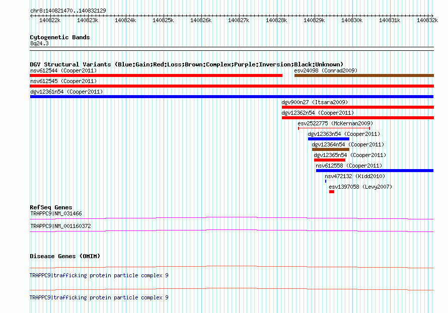Click the chr8:140821470..140832129 coordinate label

(68, 11)
